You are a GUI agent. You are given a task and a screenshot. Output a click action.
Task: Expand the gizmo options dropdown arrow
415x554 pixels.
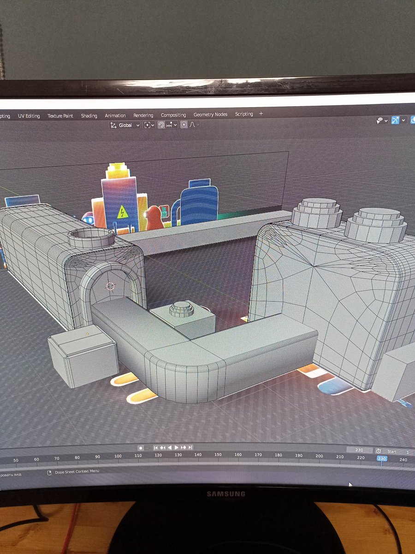tap(403, 120)
